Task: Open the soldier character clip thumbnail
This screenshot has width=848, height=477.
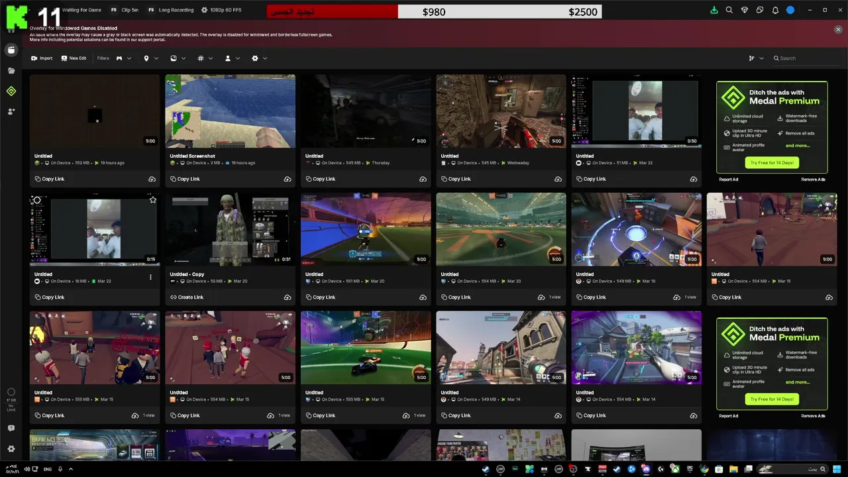Action: point(230,229)
